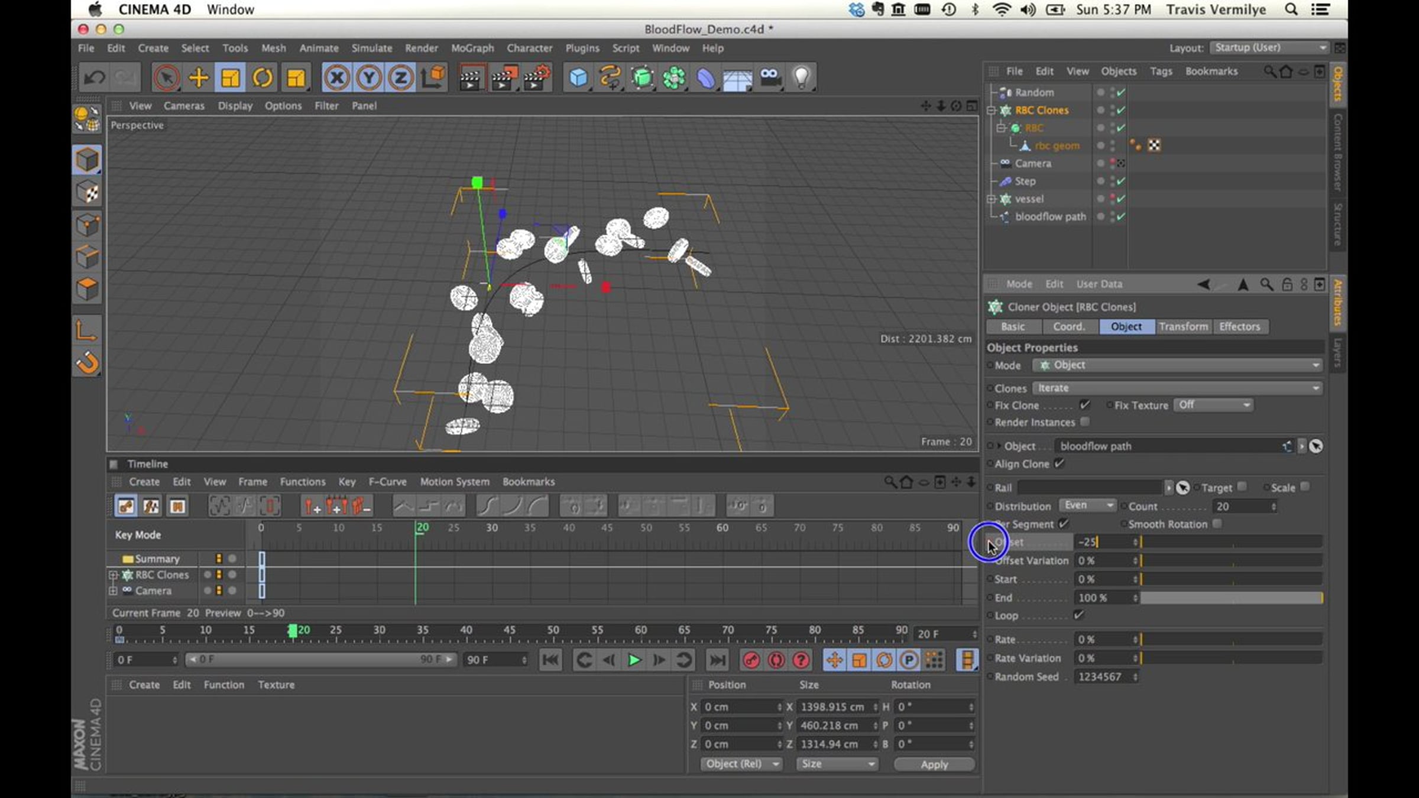Open Motion System menu in Timeline
1419x798 pixels.
point(455,482)
